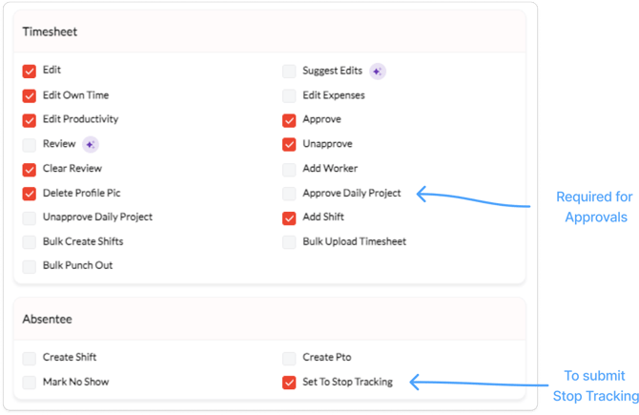
Task: Disable Delete Profile Pic permission
Action: (30, 193)
